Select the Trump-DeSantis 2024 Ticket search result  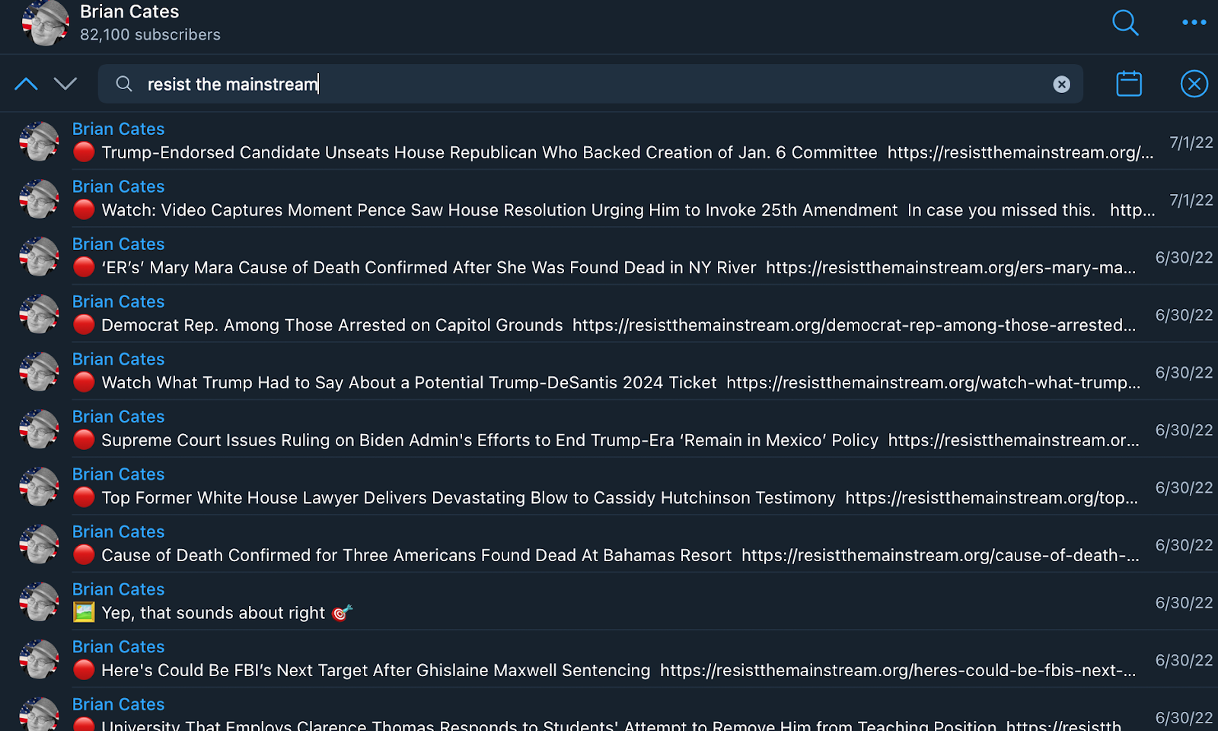[533, 382]
